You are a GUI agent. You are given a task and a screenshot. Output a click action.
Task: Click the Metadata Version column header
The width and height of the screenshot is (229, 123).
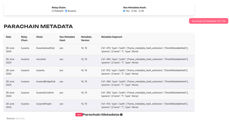[x=86, y=39]
